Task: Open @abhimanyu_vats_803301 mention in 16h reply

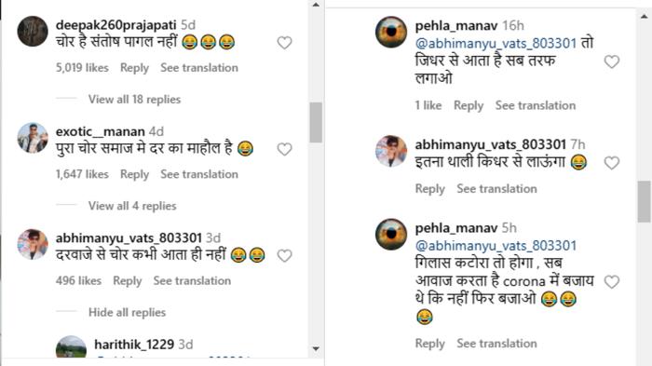Action: [x=496, y=43]
